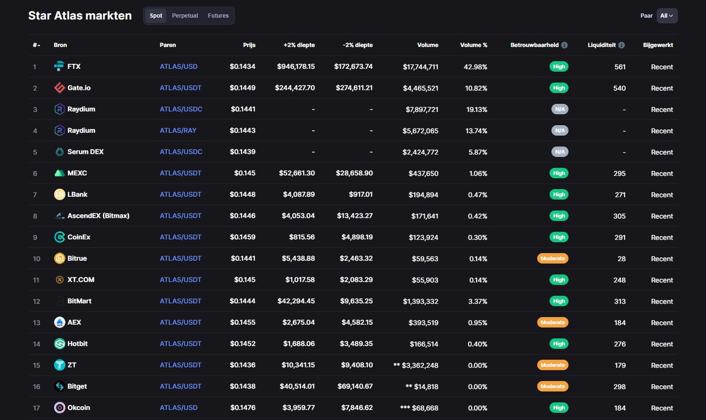Image resolution: width=706 pixels, height=420 pixels.
Task: Click the Bitget exchange logo icon
Action: [x=59, y=386]
